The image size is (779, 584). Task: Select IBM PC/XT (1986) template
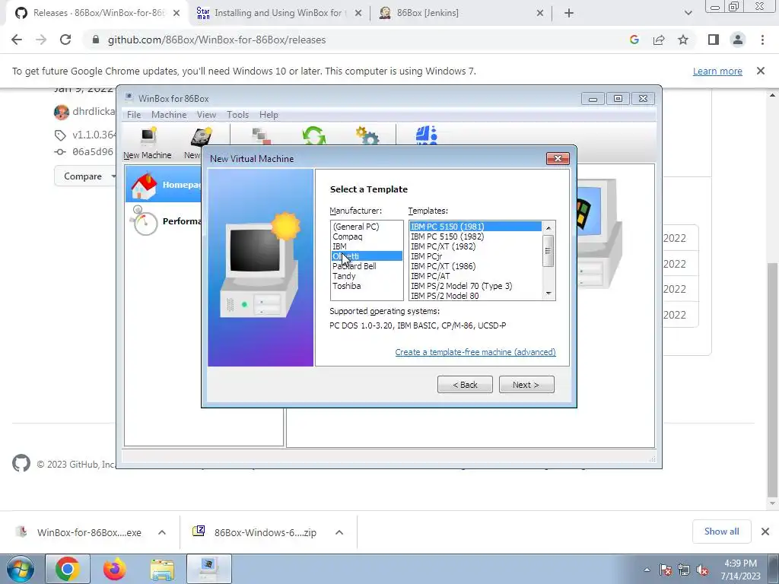point(475,266)
